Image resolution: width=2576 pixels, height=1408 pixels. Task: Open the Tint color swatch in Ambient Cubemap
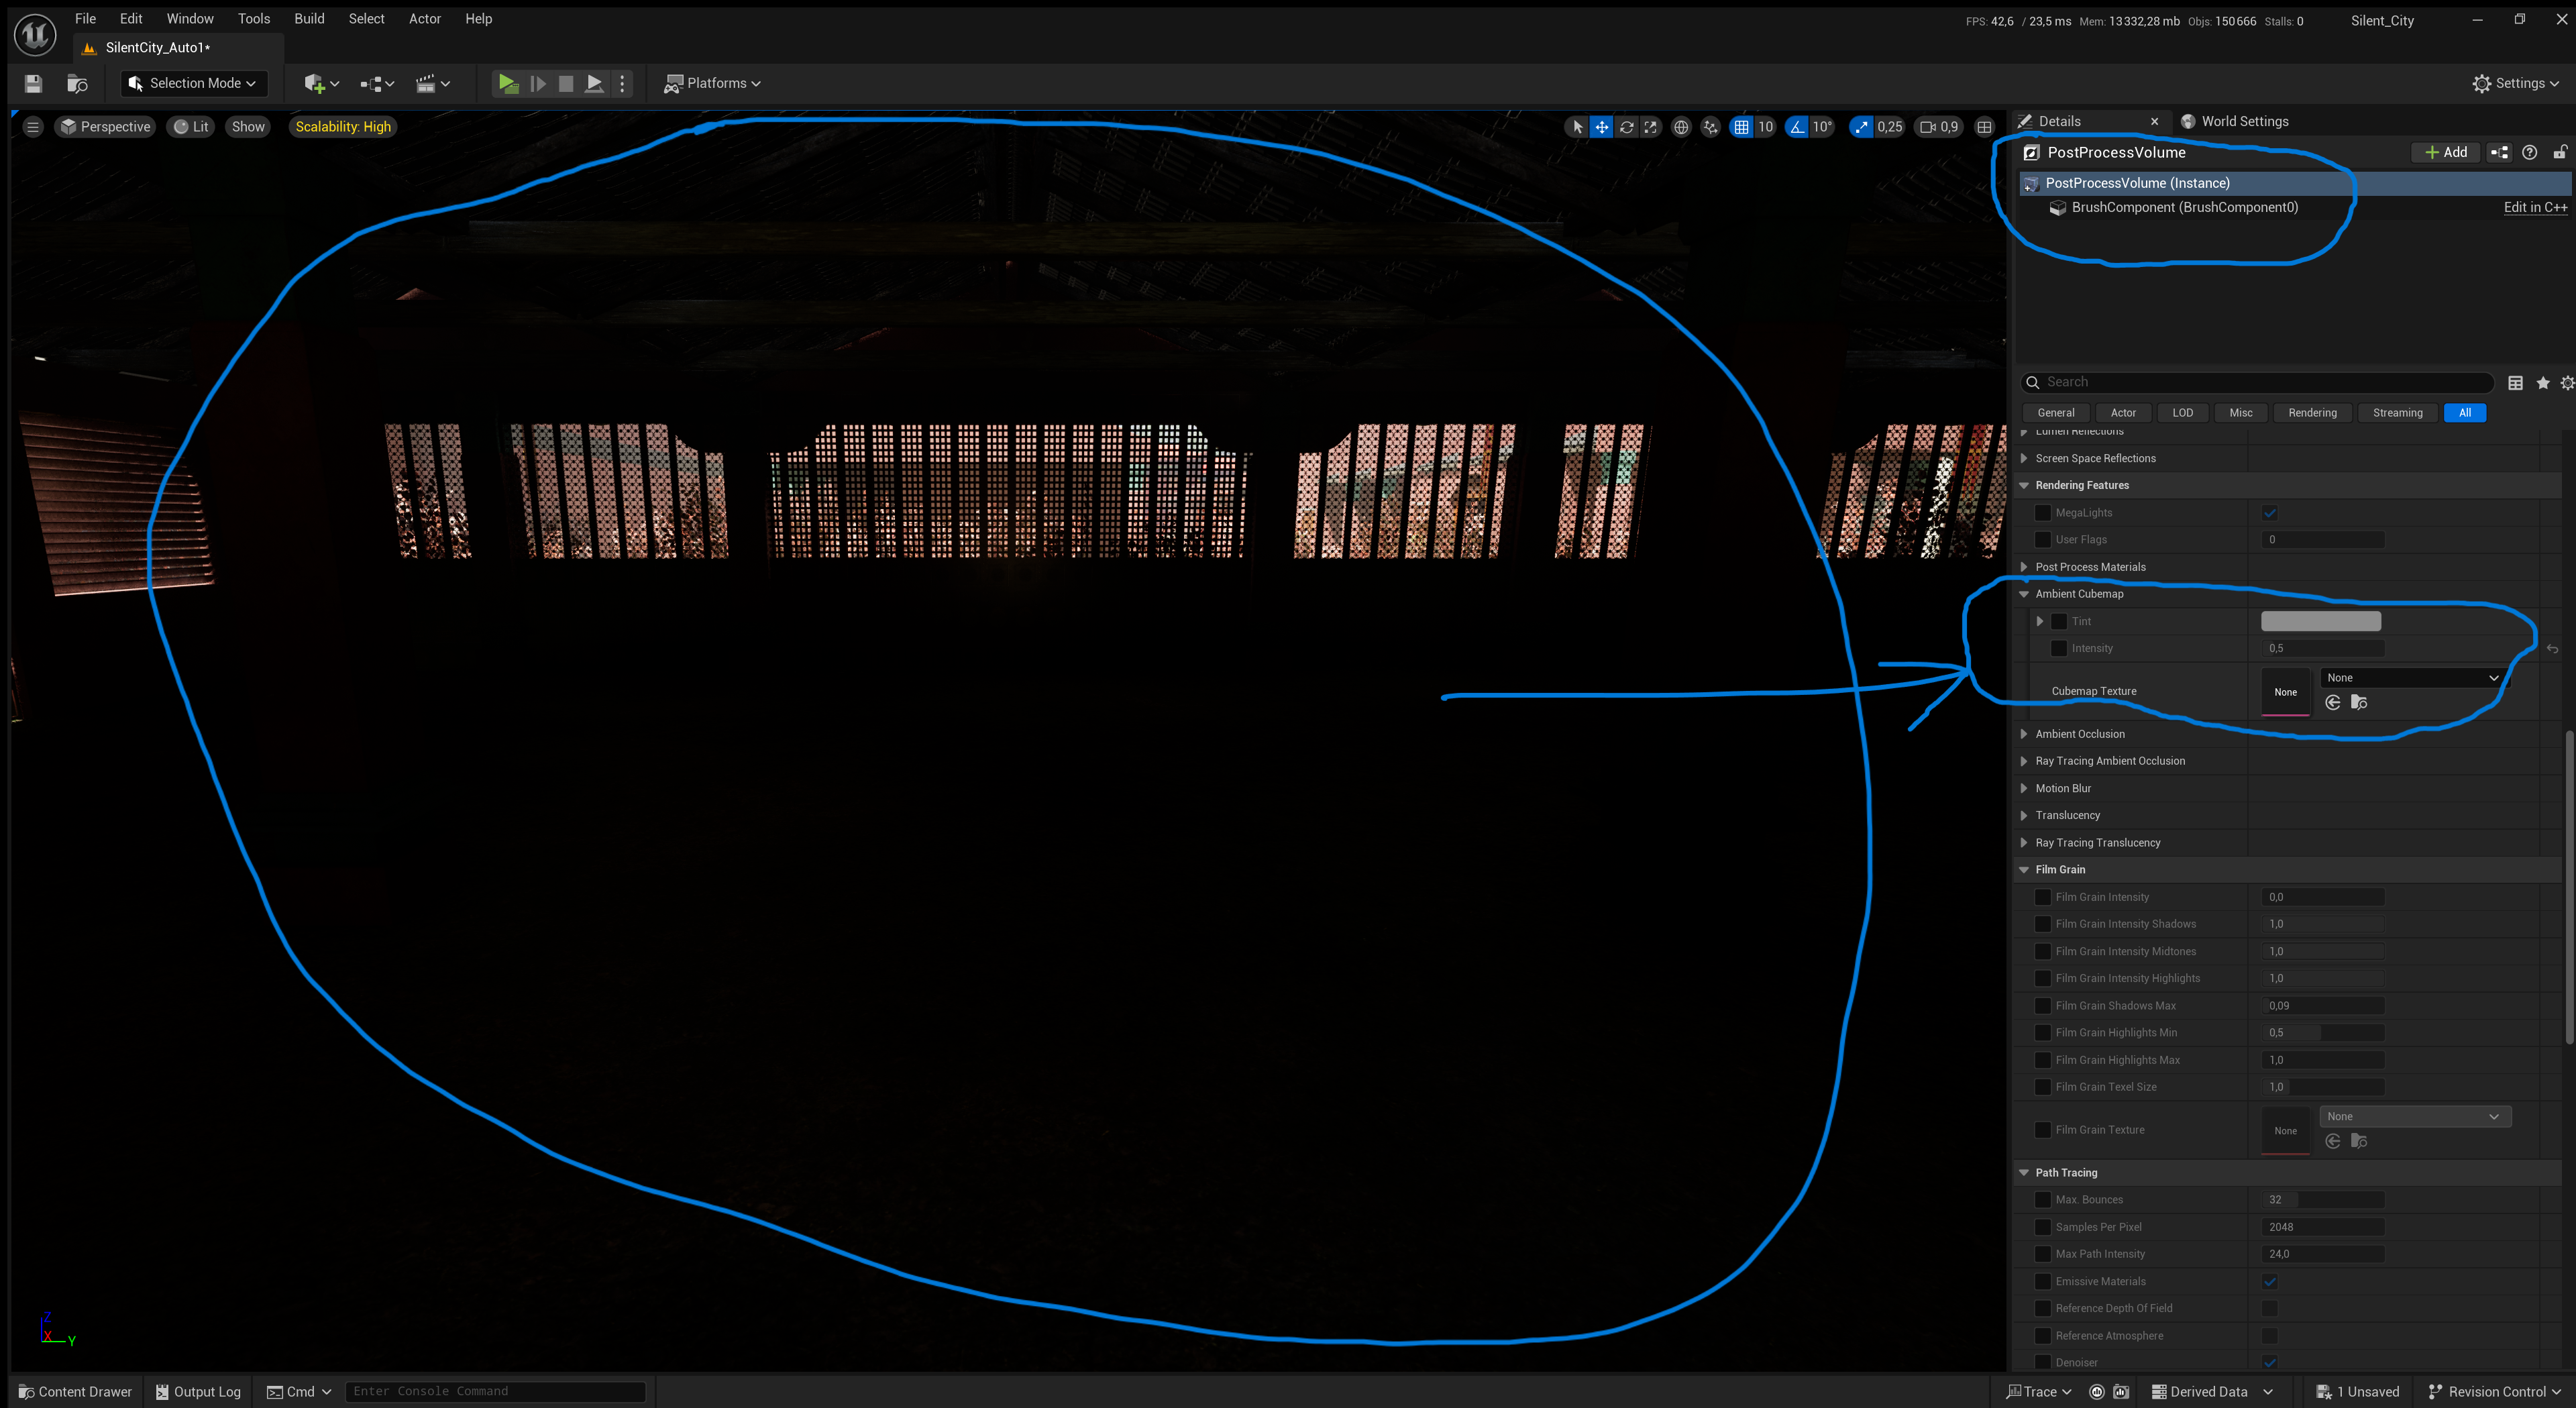pos(2321,621)
